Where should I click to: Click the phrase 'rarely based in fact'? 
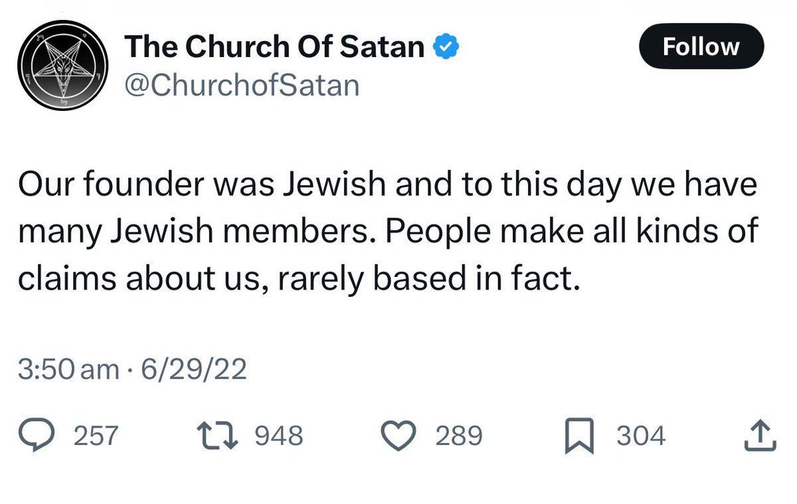[x=430, y=280]
